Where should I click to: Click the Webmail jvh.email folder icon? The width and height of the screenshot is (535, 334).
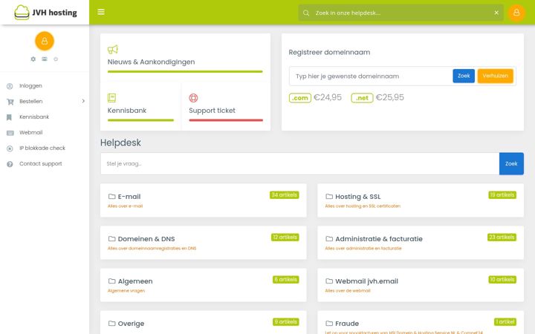(329, 281)
